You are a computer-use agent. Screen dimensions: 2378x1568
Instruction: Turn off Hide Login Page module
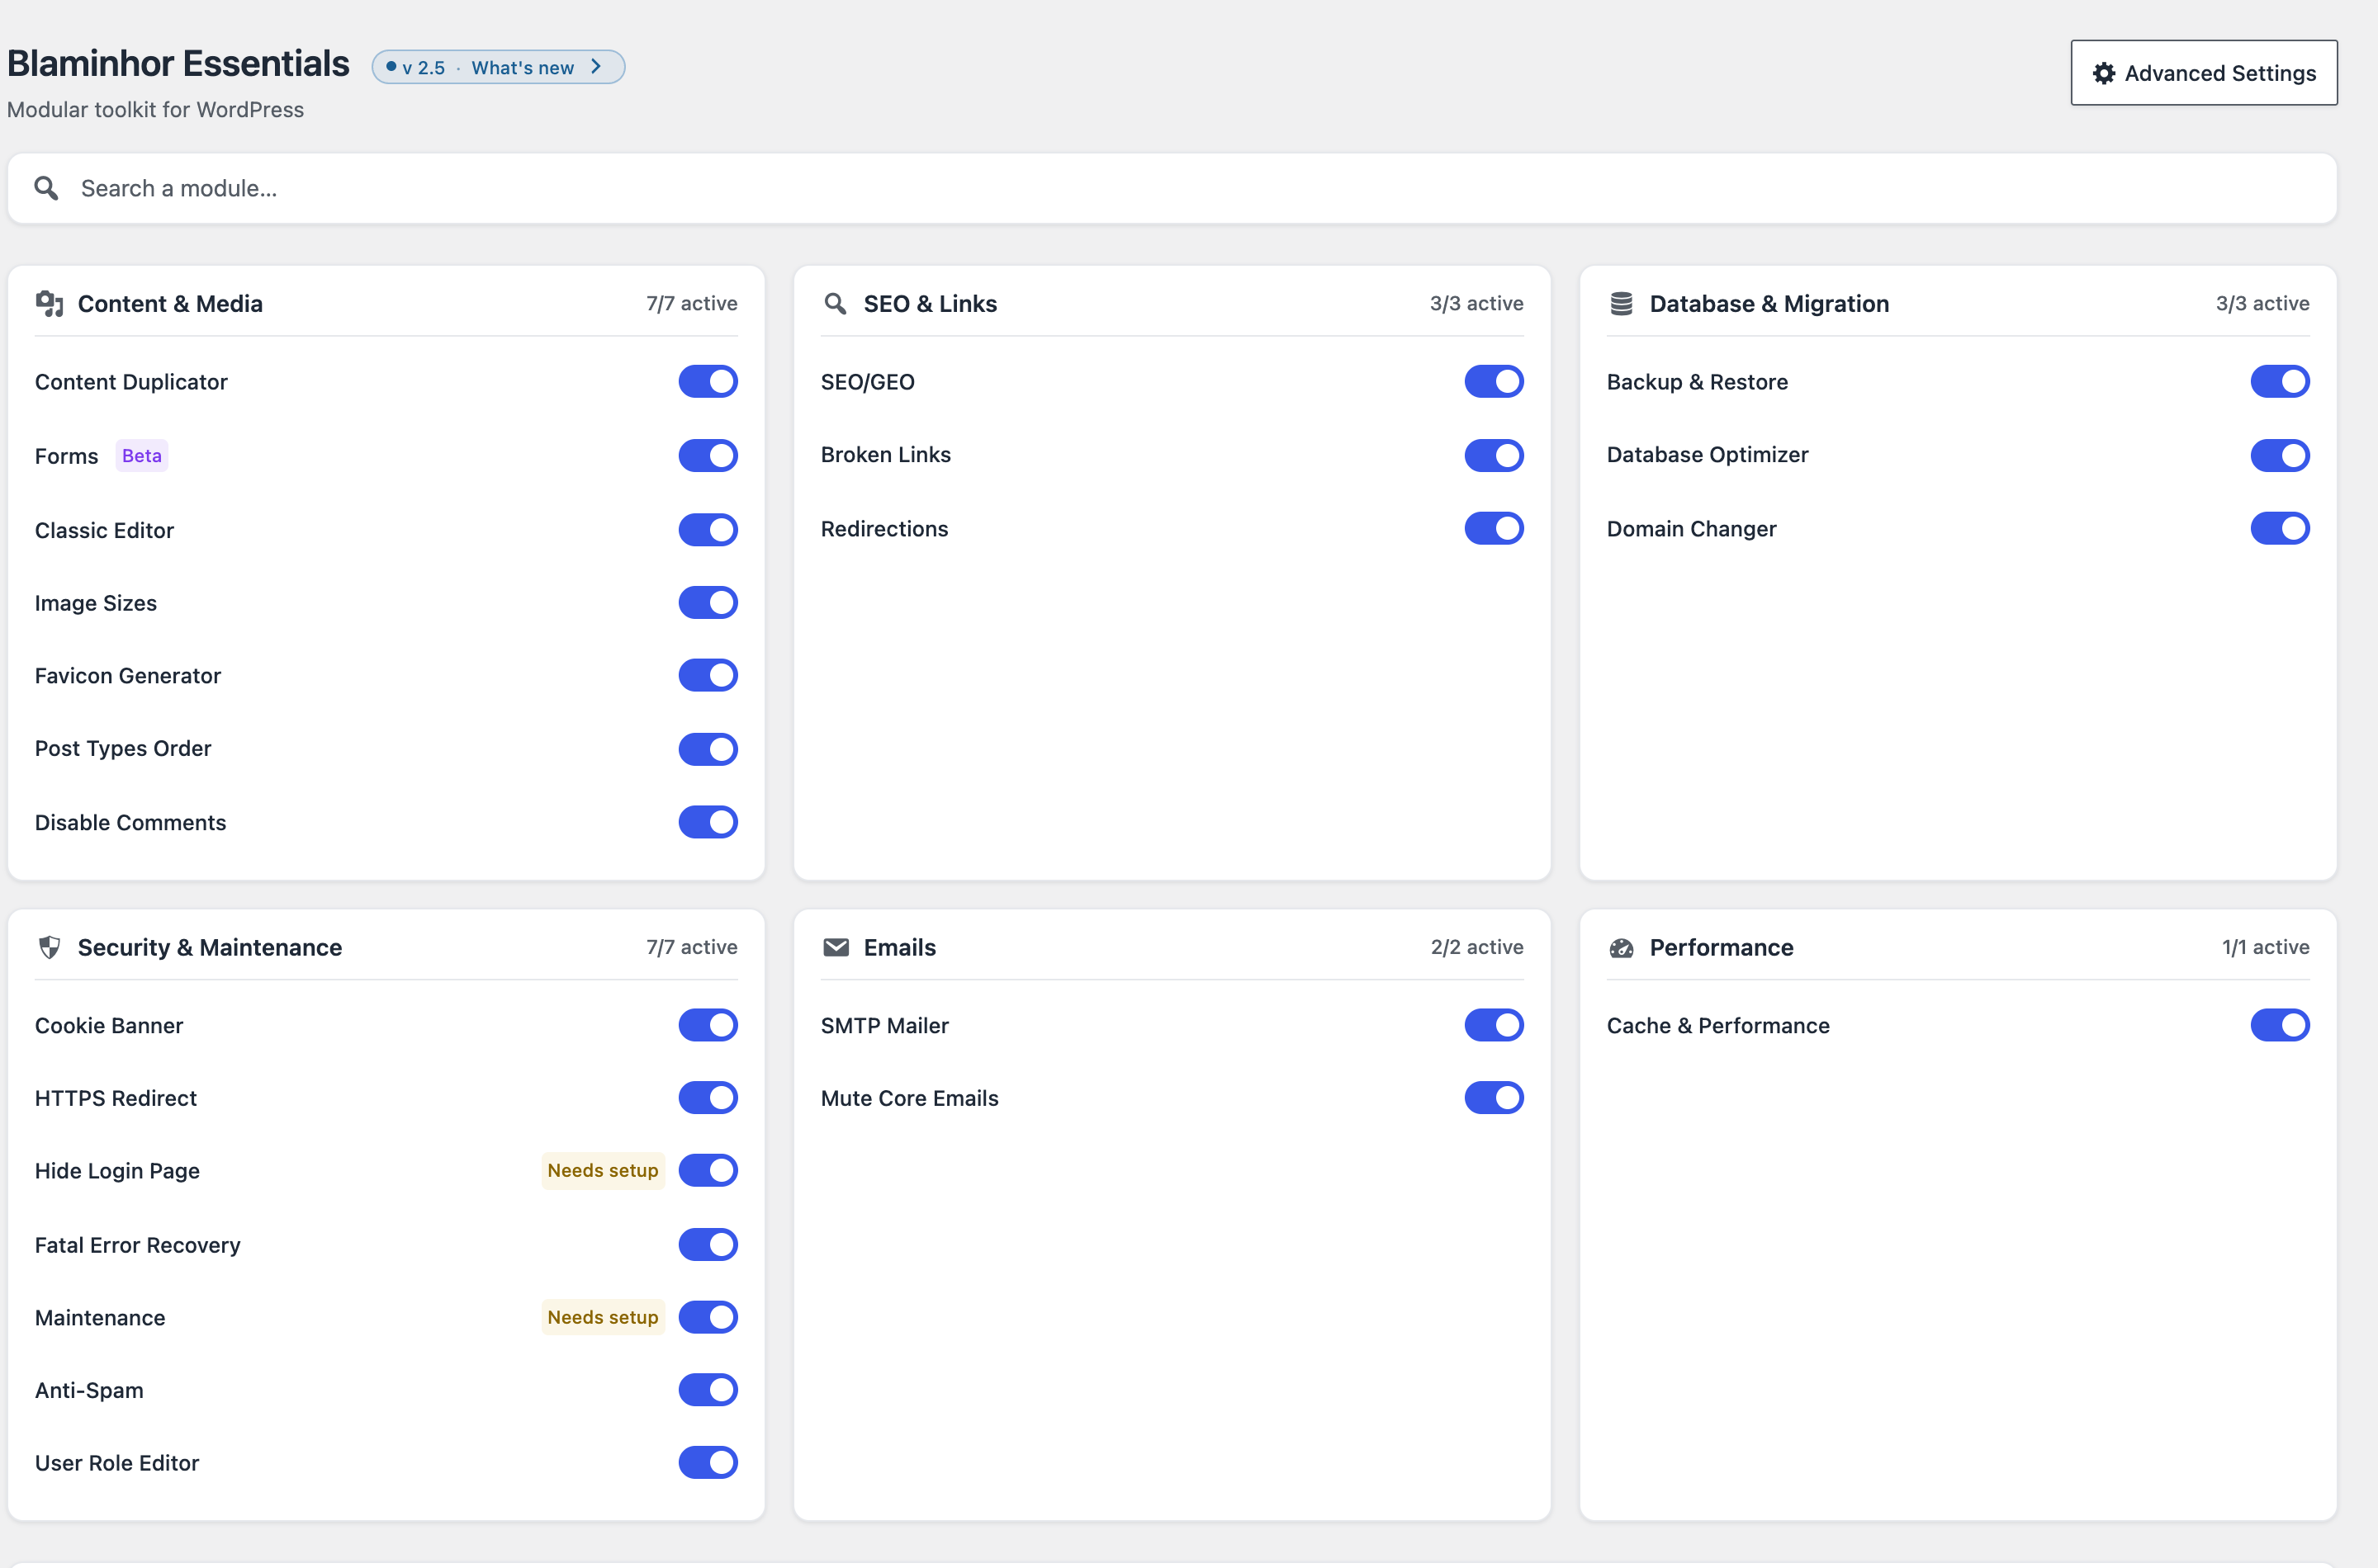(708, 1170)
